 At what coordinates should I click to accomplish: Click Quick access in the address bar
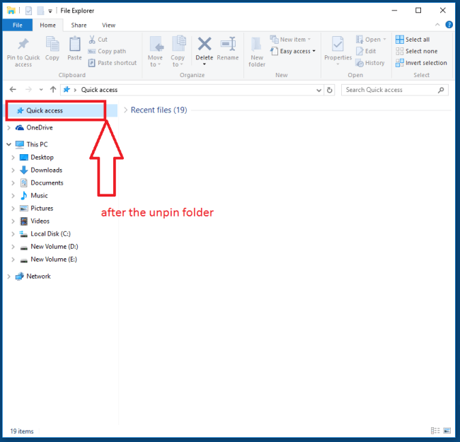point(99,90)
